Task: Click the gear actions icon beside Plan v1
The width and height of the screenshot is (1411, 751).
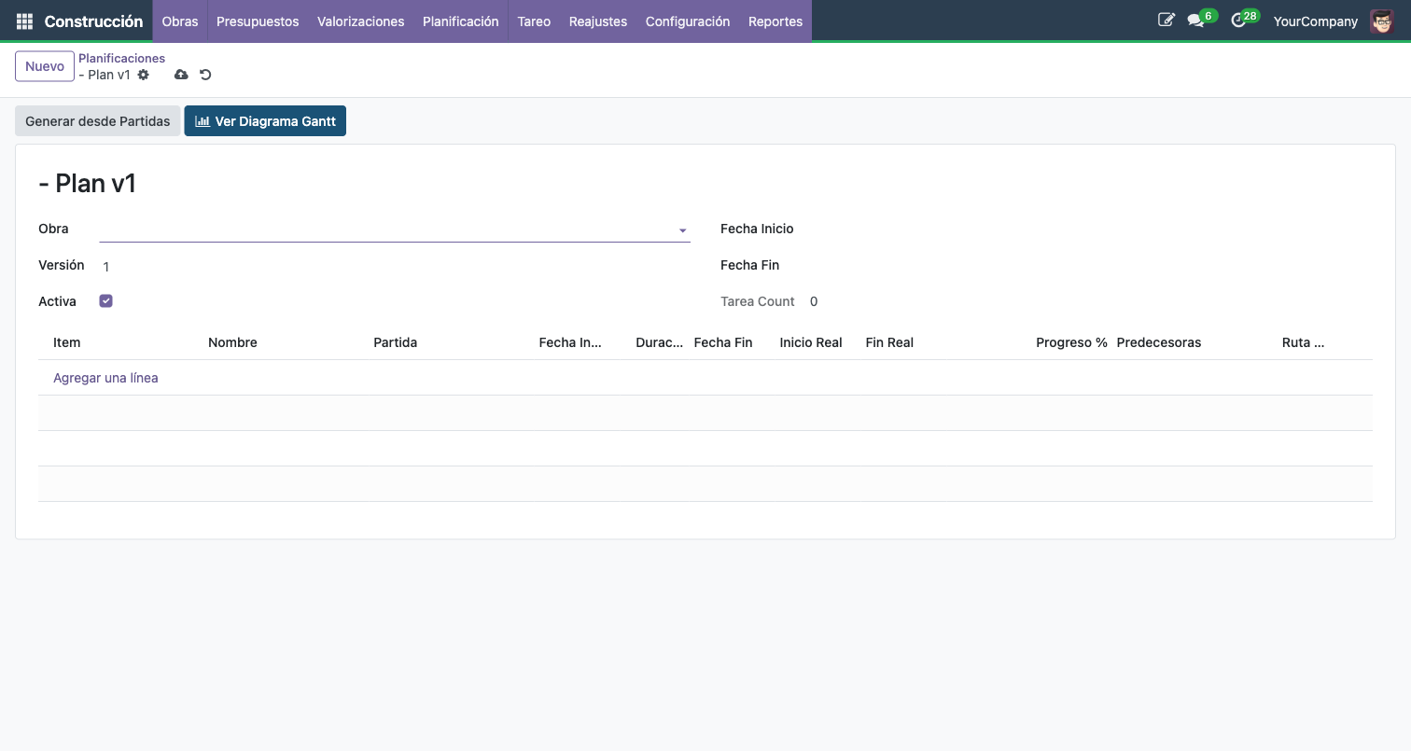Action: pyautogui.click(x=144, y=75)
